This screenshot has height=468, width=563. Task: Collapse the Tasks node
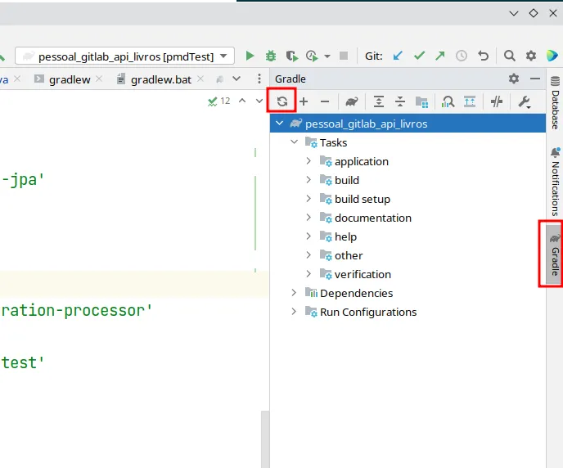(x=294, y=142)
